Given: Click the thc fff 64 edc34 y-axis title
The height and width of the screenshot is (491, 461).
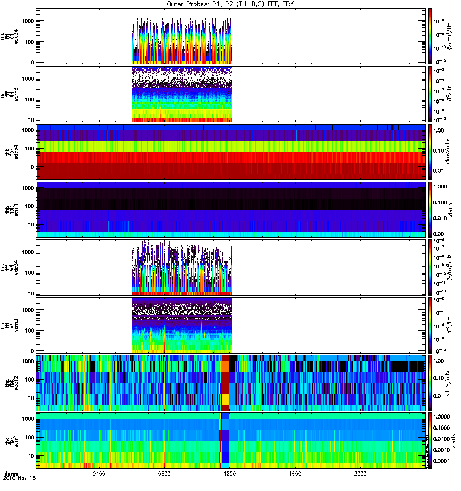Looking at the screenshot, I should click(9, 268).
